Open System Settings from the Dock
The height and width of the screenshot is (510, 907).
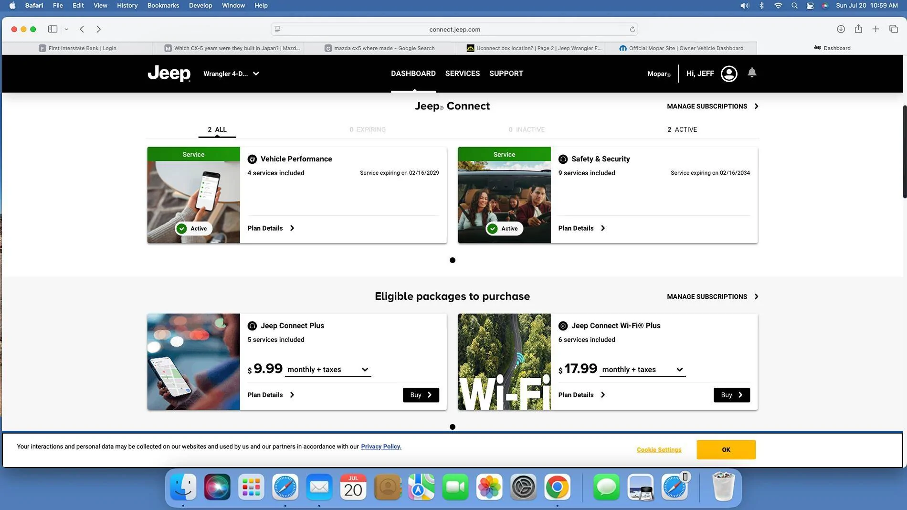coord(523,487)
